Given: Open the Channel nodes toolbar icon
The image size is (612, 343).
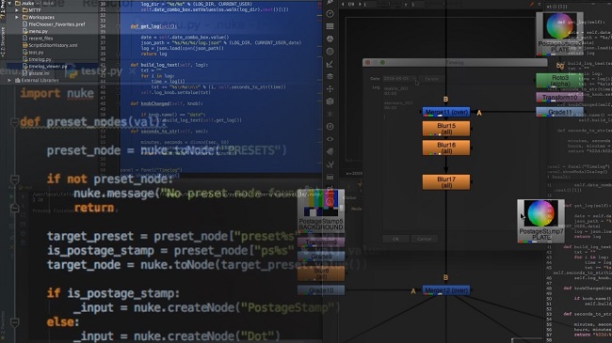Looking at the screenshot, I should click(330, 26).
